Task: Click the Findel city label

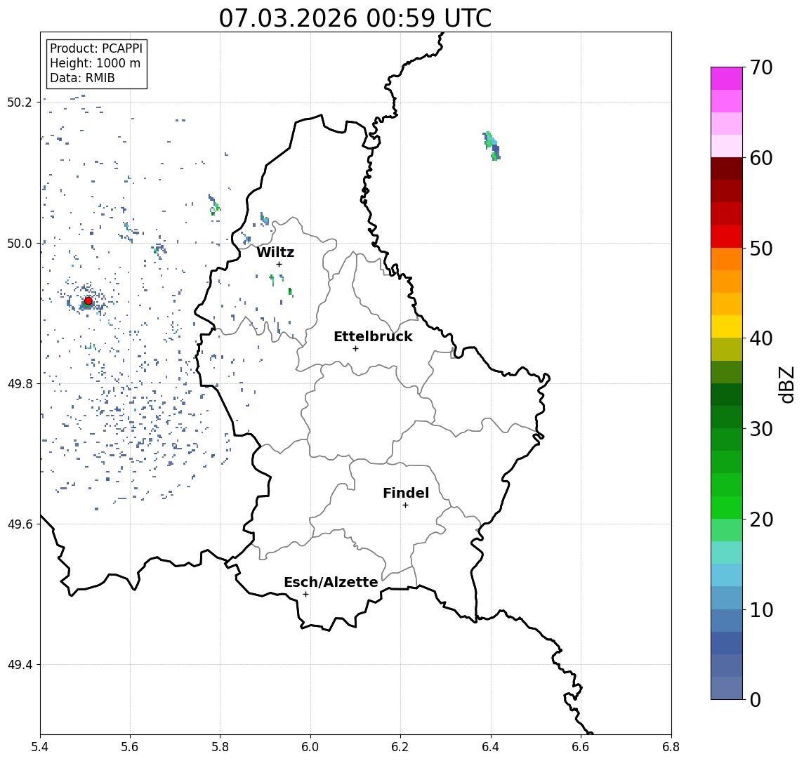Action: pyautogui.click(x=406, y=493)
